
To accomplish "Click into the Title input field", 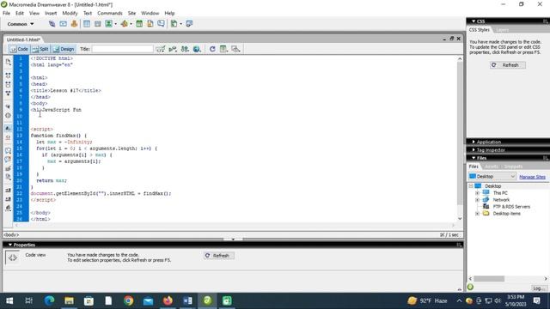I will click(122, 49).
